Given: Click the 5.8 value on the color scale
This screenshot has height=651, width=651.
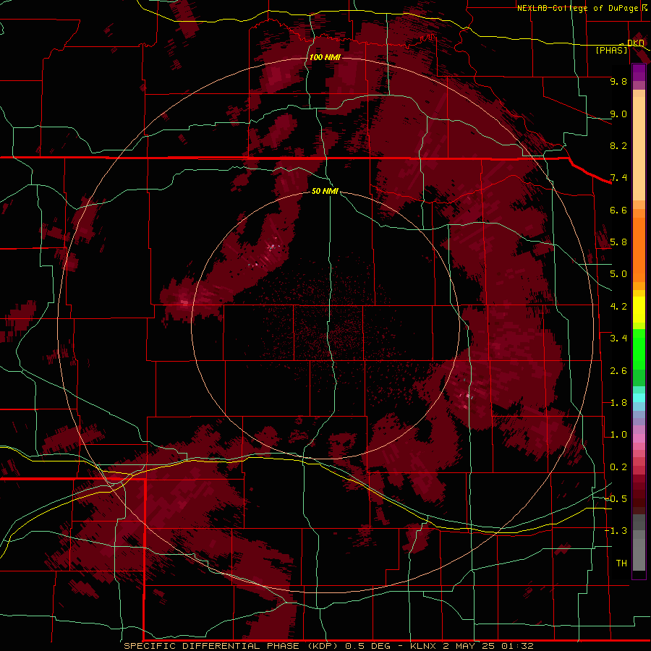Looking at the screenshot, I should 618,242.
